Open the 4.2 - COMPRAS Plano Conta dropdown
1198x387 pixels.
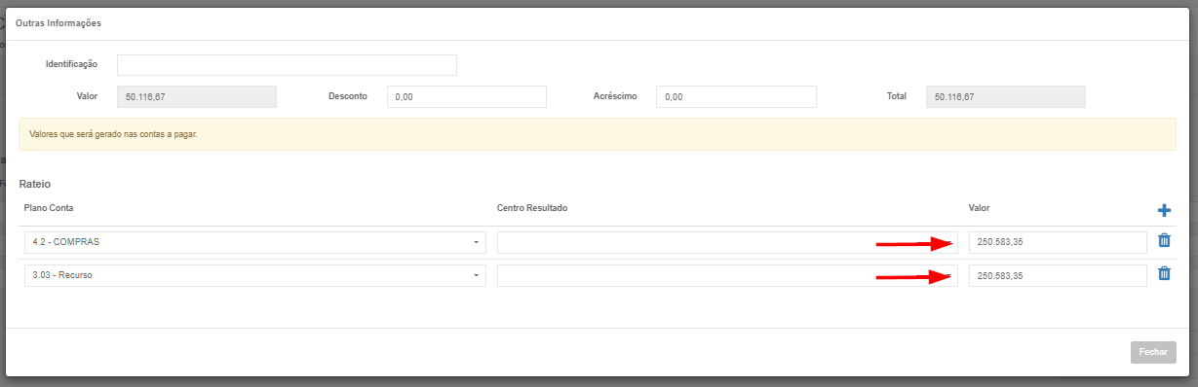pyautogui.click(x=254, y=242)
